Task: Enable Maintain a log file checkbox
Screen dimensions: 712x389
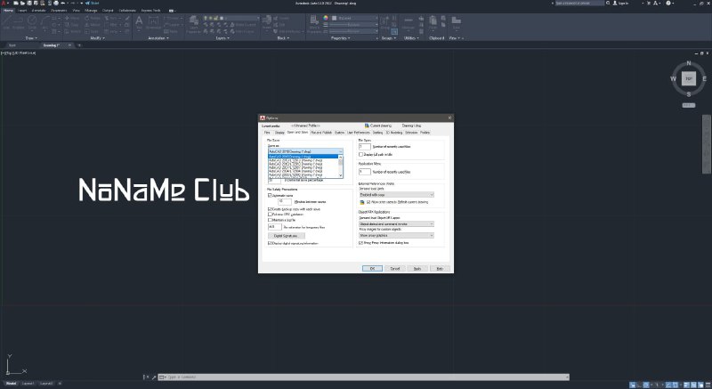Action: (x=271, y=220)
